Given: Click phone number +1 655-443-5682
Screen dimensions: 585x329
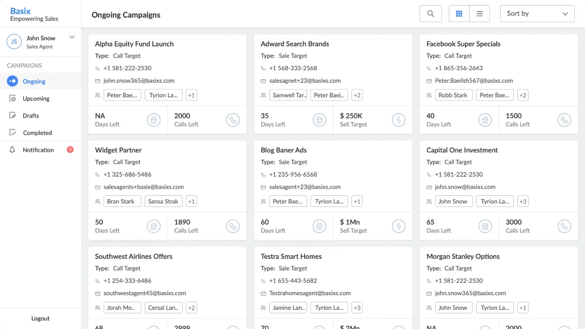Looking at the screenshot, I should (x=293, y=281).
